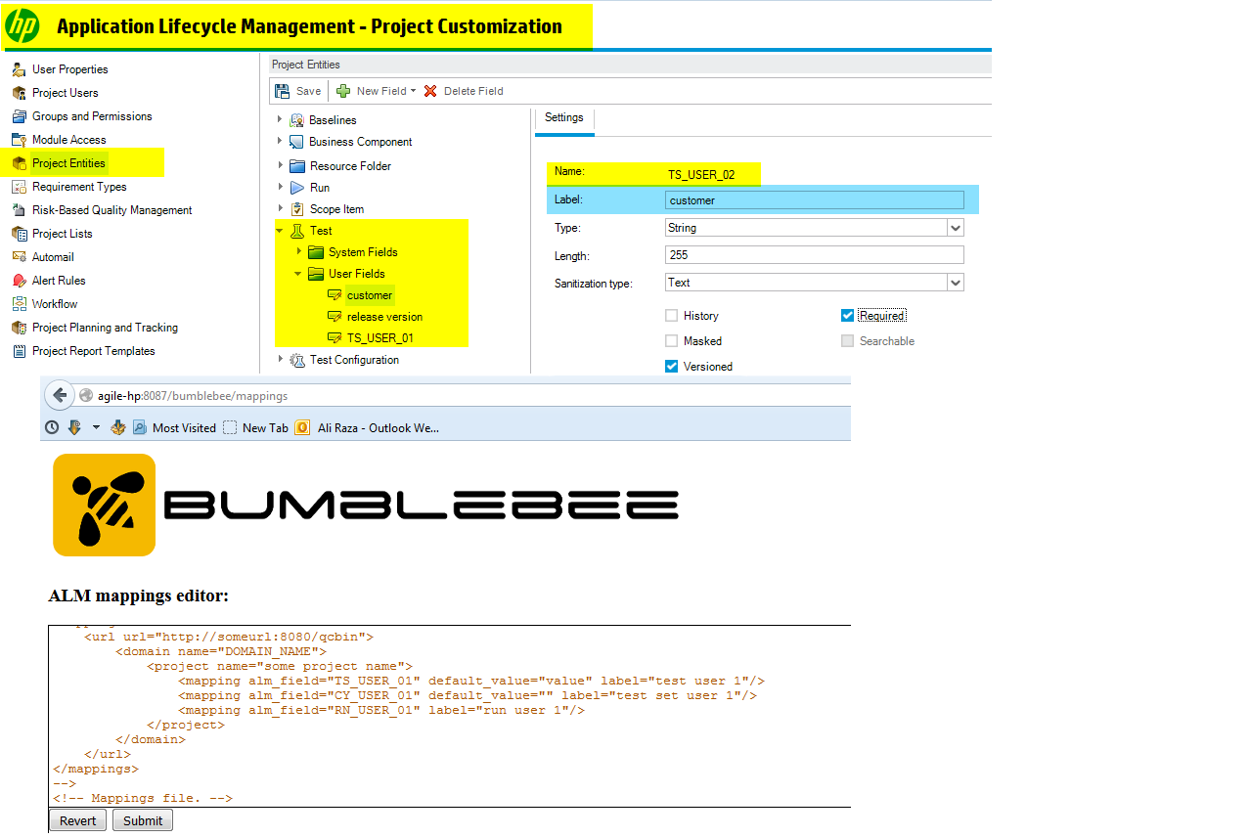The image size is (1250, 838).
Task: Select the TS_USER_01 user field
Action: coord(379,338)
